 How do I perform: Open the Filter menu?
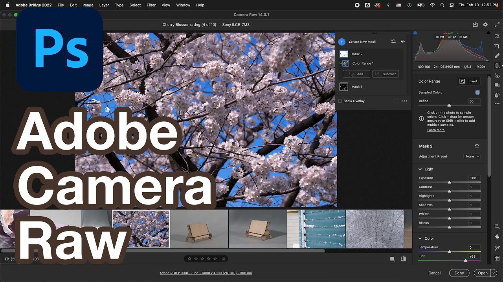(x=151, y=5)
